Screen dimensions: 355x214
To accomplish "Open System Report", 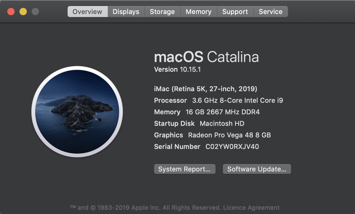I will pyautogui.click(x=185, y=169).
